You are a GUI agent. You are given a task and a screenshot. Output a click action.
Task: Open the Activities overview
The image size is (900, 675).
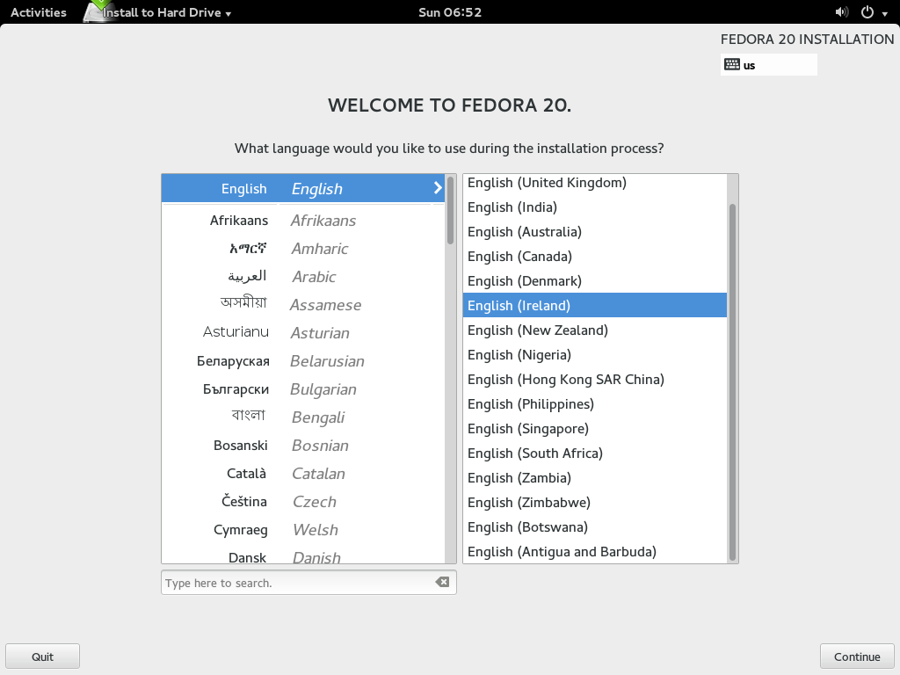[x=39, y=12]
